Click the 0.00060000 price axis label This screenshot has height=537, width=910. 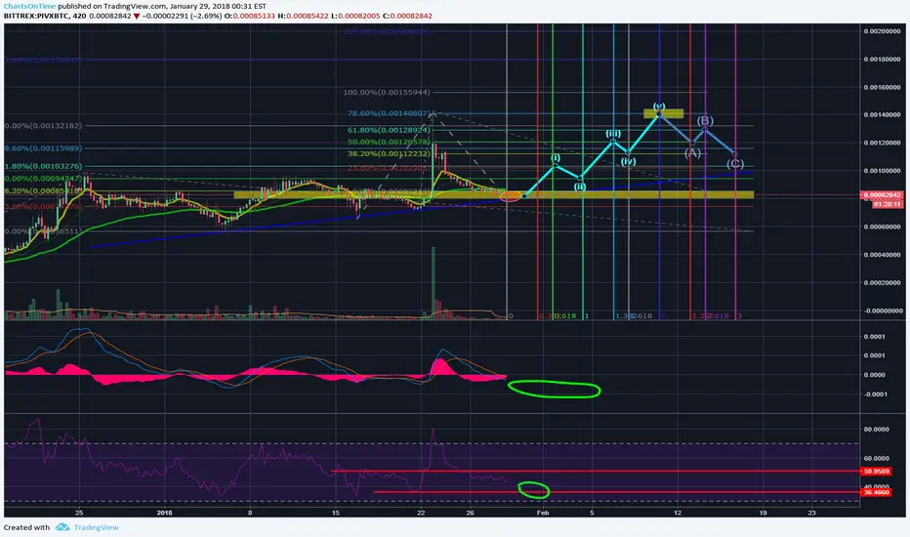pyautogui.click(x=882, y=227)
